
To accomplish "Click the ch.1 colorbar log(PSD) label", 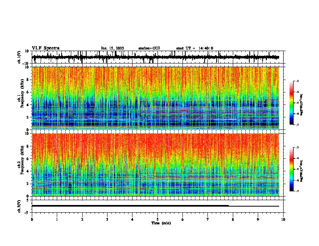I will (x=302, y=105).
